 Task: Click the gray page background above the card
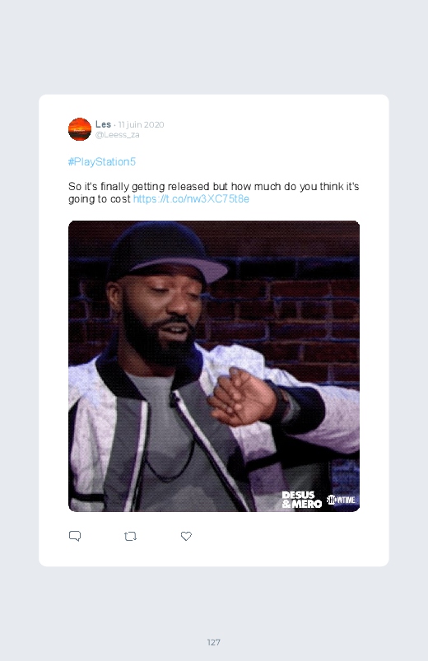pos(214,46)
